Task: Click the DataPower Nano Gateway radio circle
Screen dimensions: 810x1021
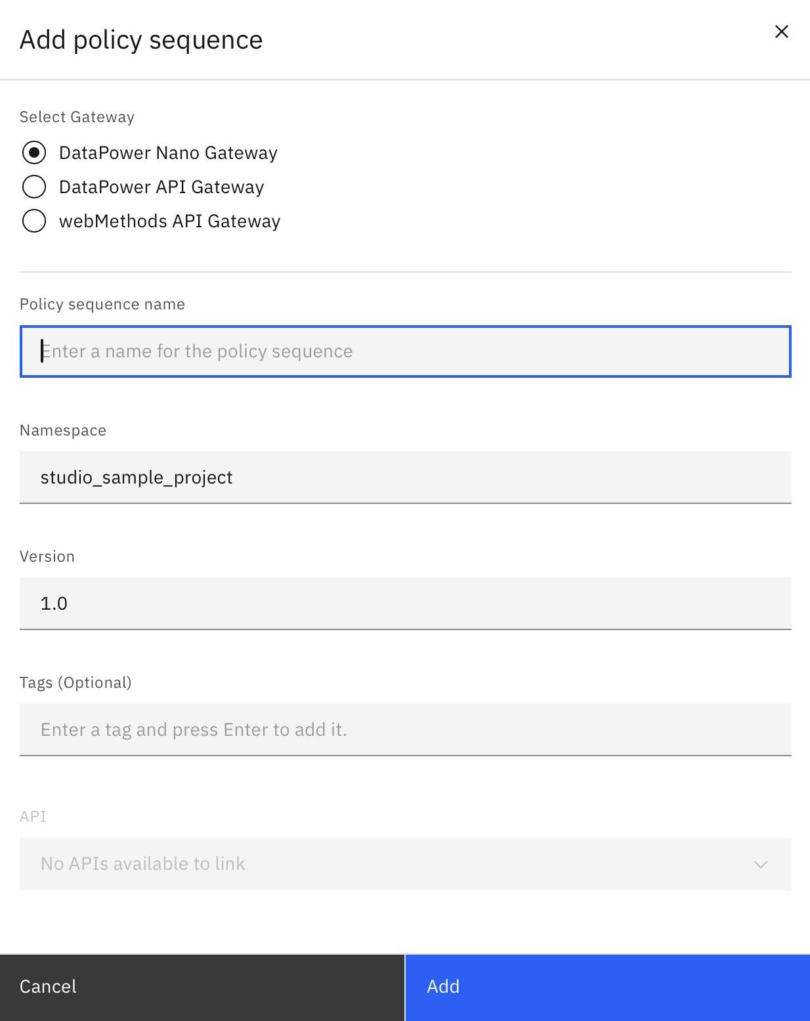Action: [34, 152]
